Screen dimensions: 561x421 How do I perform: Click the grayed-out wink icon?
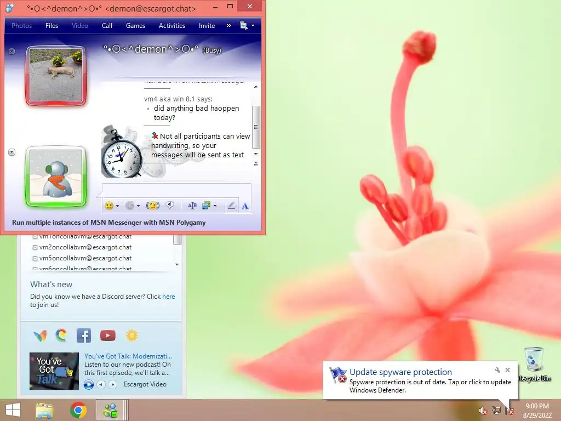click(130, 206)
